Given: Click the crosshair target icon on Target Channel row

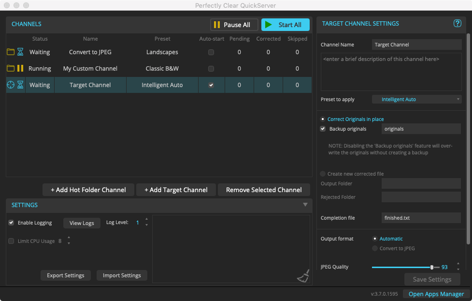Looking at the screenshot, I should (11, 85).
